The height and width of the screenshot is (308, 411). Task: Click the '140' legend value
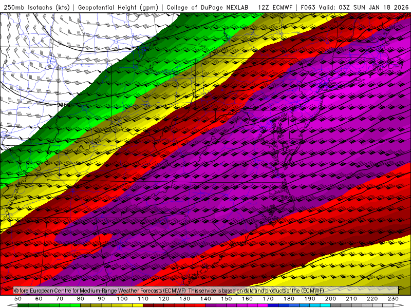point(206,299)
